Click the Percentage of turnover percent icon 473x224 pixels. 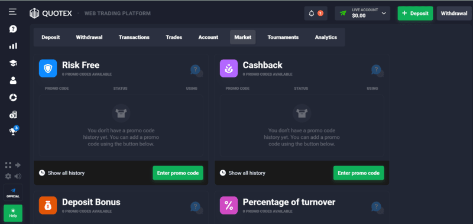pyautogui.click(x=229, y=205)
